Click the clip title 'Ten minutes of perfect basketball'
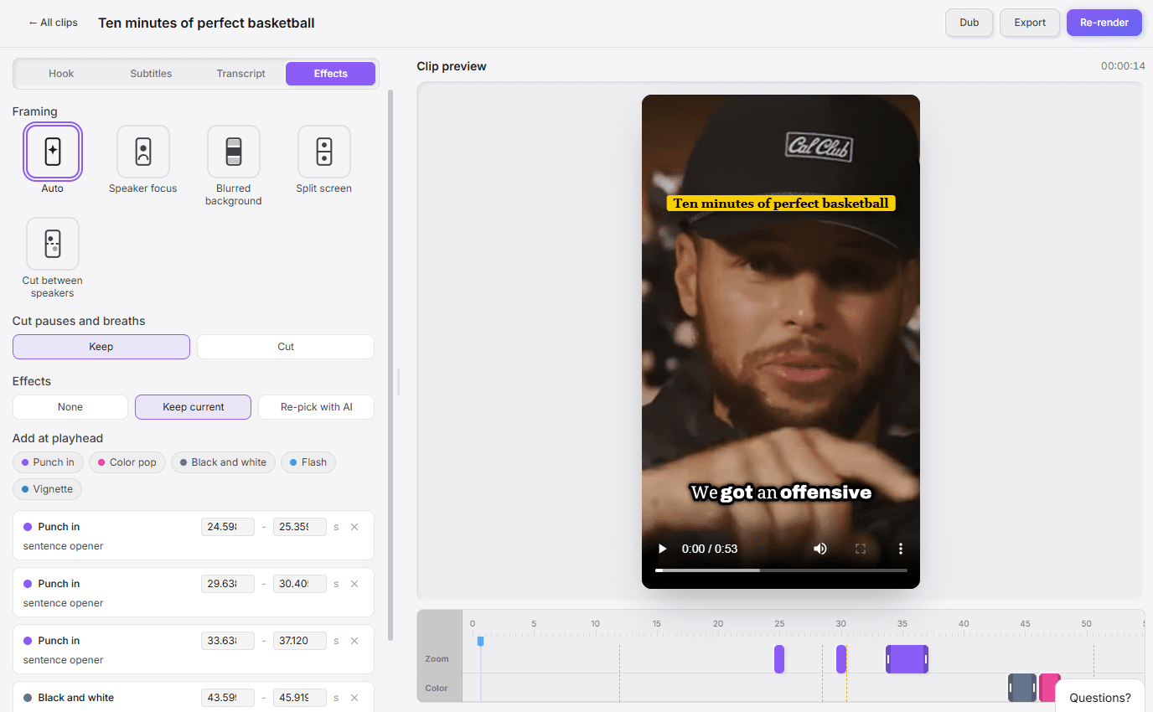1153x712 pixels. coord(206,23)
